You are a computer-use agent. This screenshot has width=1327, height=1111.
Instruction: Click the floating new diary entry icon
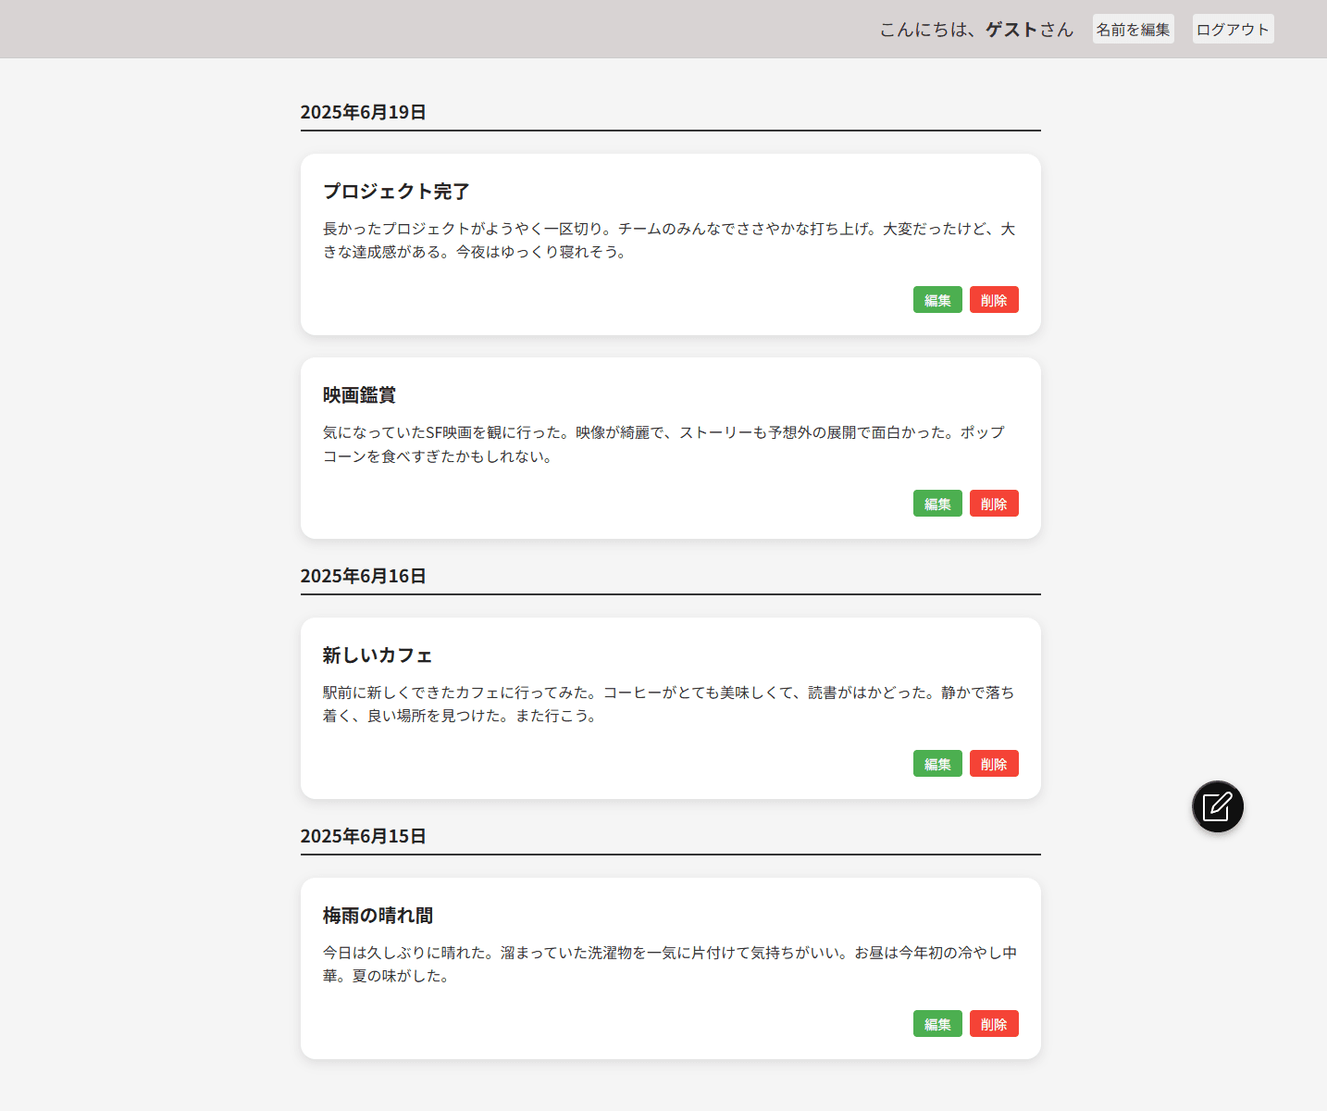click(1217, 806)
